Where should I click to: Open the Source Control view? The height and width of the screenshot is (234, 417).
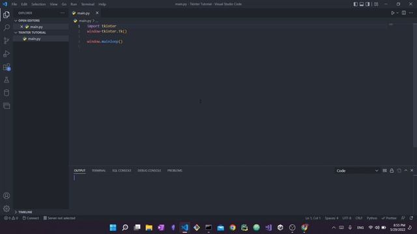tap(7, 40)
